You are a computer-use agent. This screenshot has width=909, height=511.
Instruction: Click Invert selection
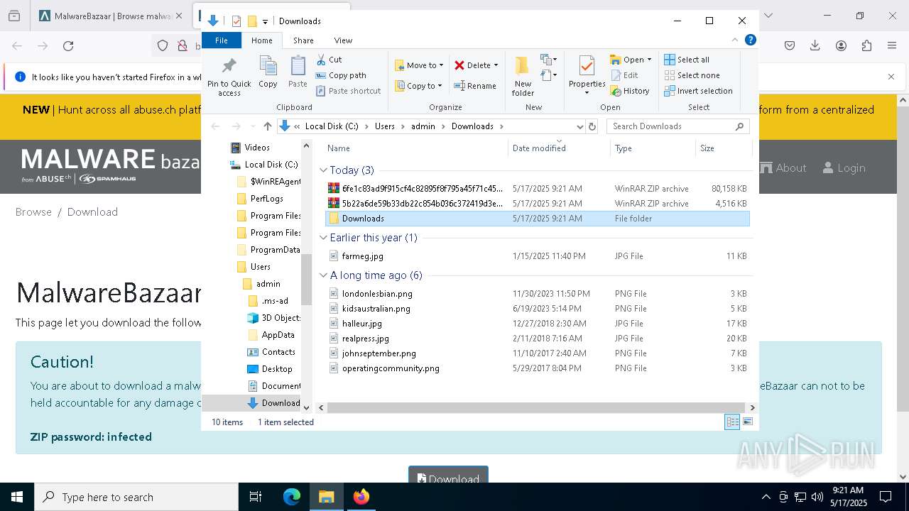[698, 91]
